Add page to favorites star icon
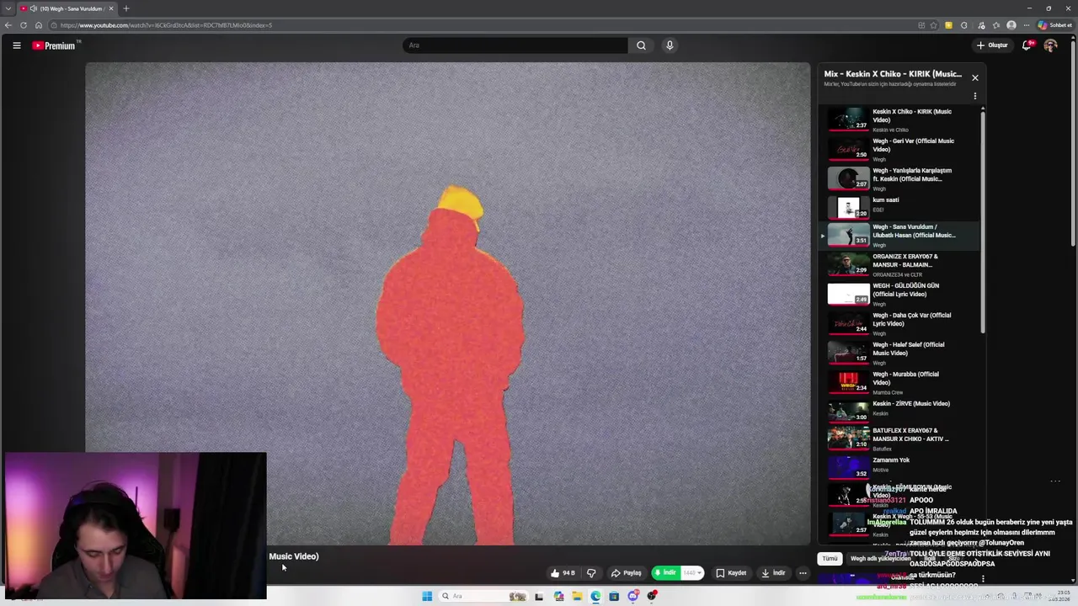1078x606 pixels. [933, 25]
